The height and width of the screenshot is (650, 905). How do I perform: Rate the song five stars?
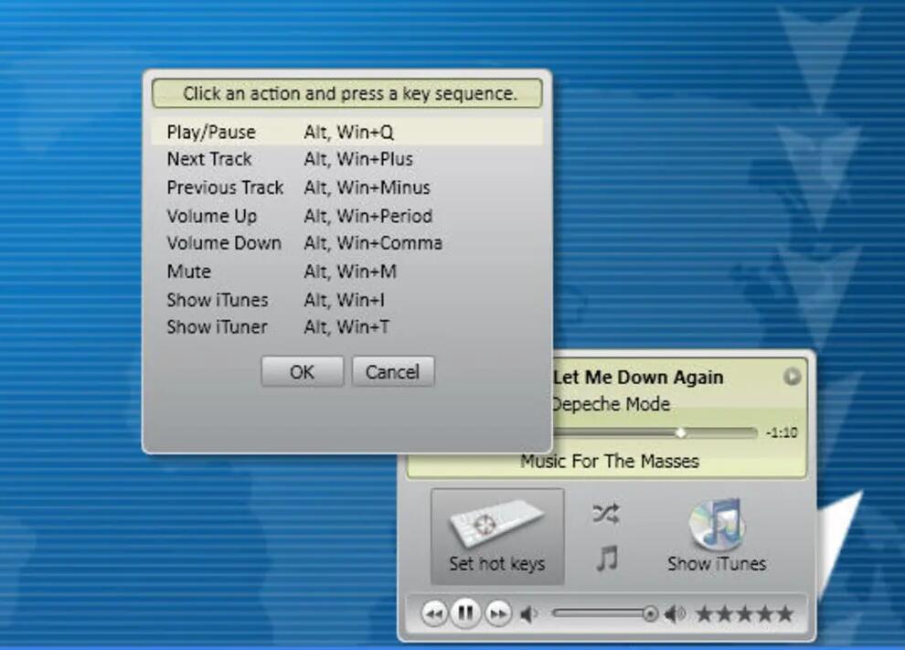[784, 613]
